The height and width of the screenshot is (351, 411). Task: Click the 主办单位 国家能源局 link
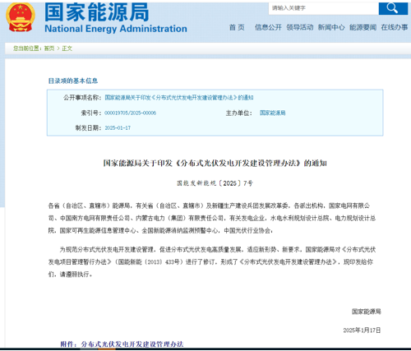pos(273,113)
